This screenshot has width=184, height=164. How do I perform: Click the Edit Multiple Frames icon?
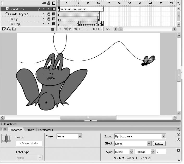pyautogui.click(x=75, y=29)
